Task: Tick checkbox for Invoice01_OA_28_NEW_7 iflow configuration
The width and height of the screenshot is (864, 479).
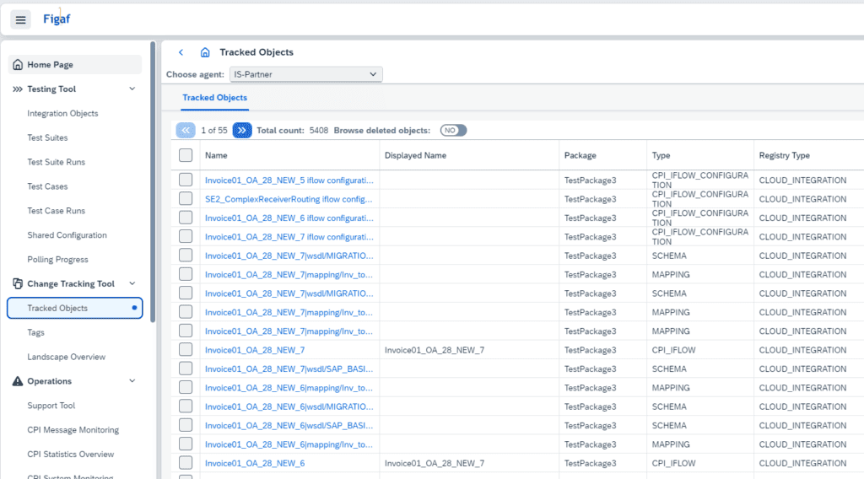Action: pyautogui.click(x=186, y=236)
